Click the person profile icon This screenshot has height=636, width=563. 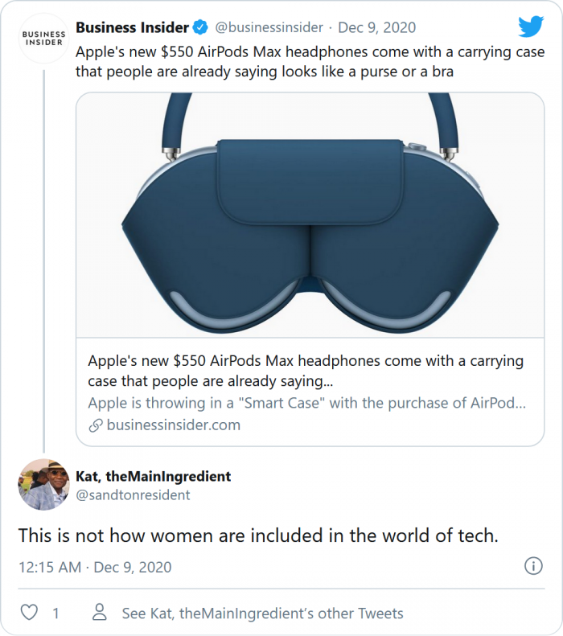(x=100, y=613)
